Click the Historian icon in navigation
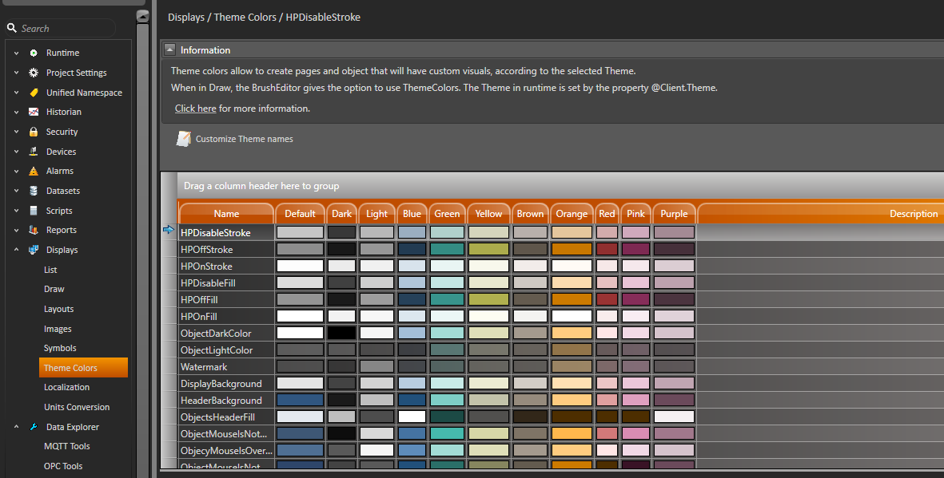 click(x=34, y=112)
